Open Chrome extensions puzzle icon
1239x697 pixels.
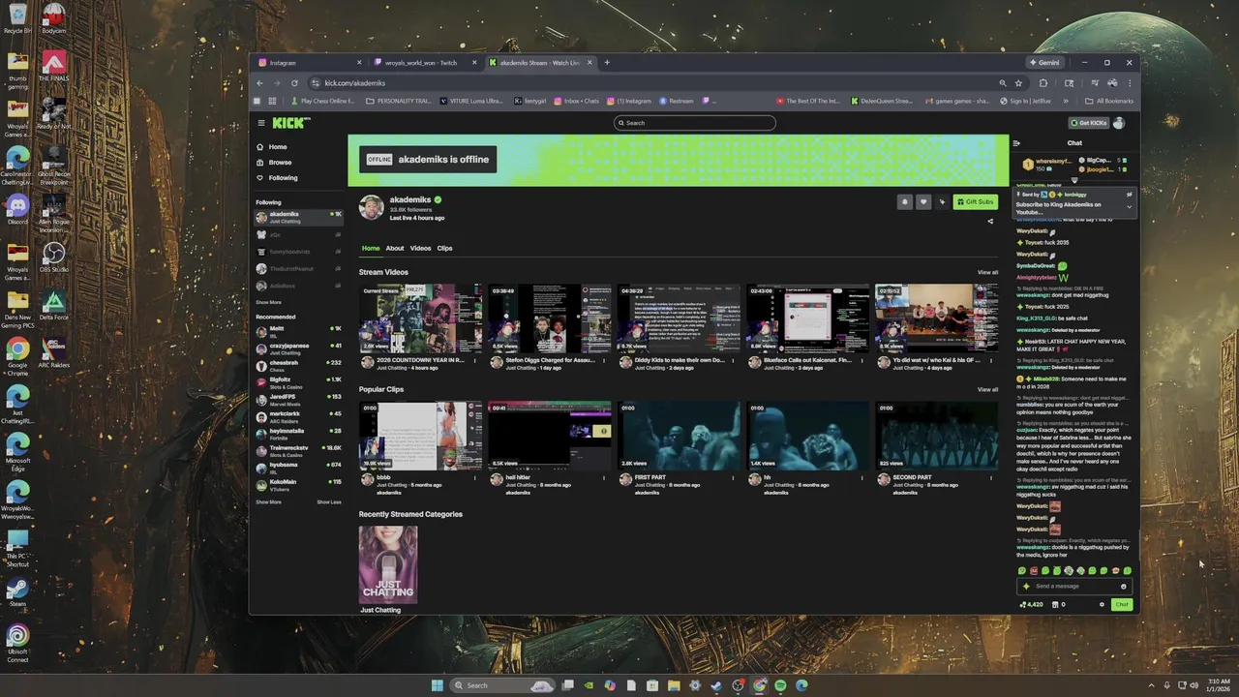point(1043,83)
